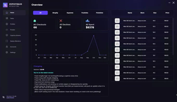177x102 pixels.
Task: Minimize the ZephyrAIO window
Action: coord(169,3)
